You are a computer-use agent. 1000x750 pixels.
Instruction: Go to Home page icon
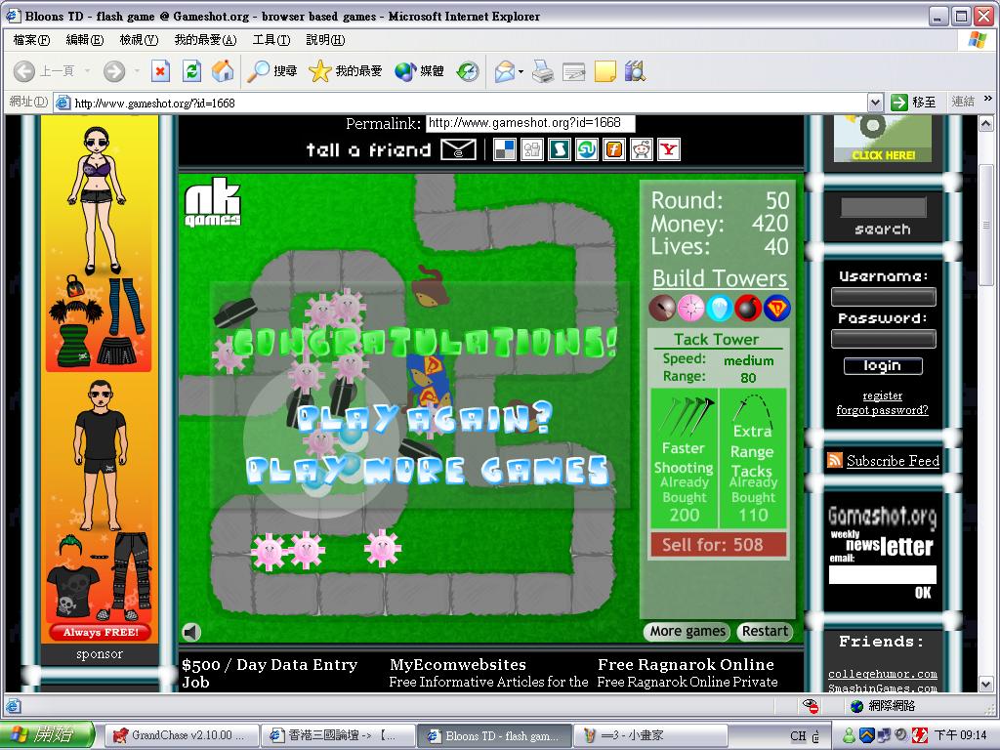(x=223, y=70)
